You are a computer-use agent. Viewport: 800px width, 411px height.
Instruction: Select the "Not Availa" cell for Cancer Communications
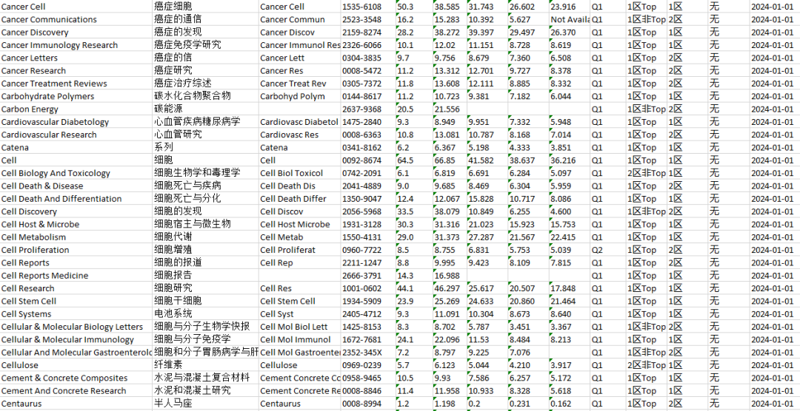[570, 20]
